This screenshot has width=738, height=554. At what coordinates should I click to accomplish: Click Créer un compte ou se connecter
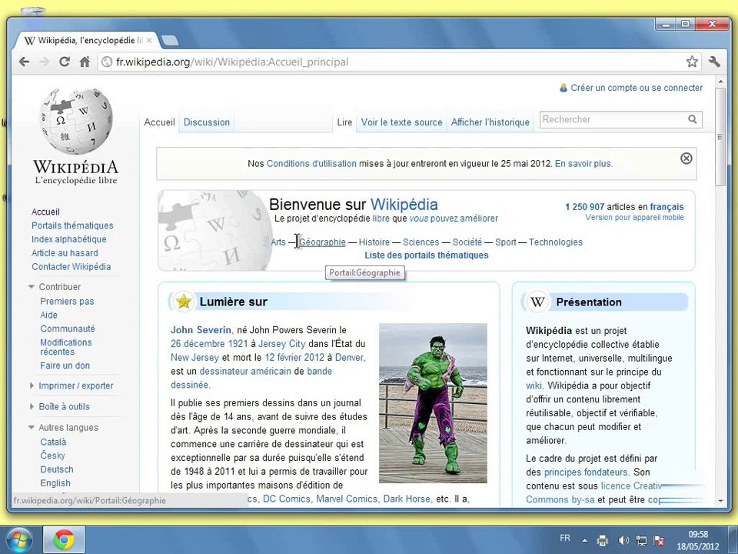[x=637, y=88]
